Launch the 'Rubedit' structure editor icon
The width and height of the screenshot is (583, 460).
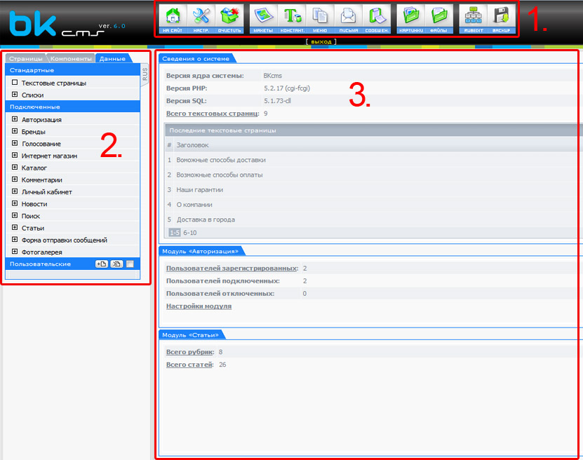coord(473,20)
